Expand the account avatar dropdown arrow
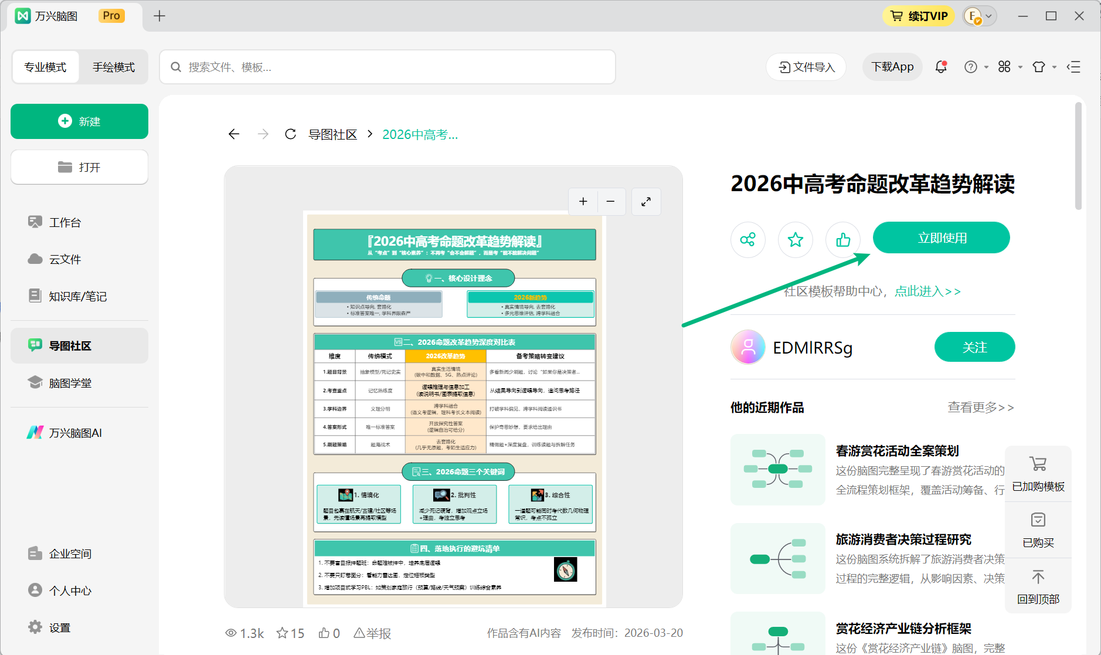Viewport: 1101px width, 655px height. pos(989,16)
